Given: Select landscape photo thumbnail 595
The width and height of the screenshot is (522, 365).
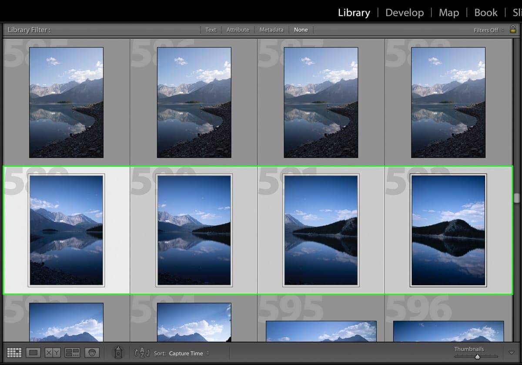Looking at the screenshot, I should pyautogui.click(x=321, y=332).
